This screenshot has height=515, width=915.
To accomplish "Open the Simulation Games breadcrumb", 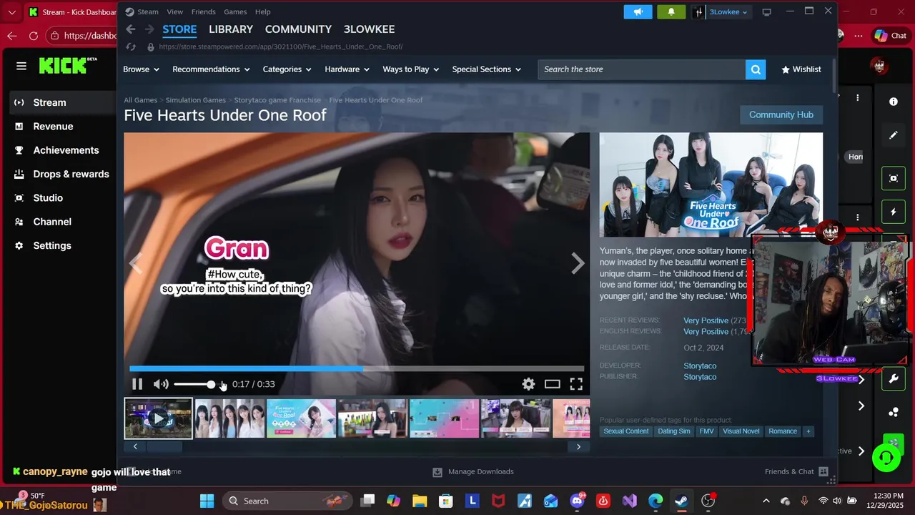I will click(196, 100).
